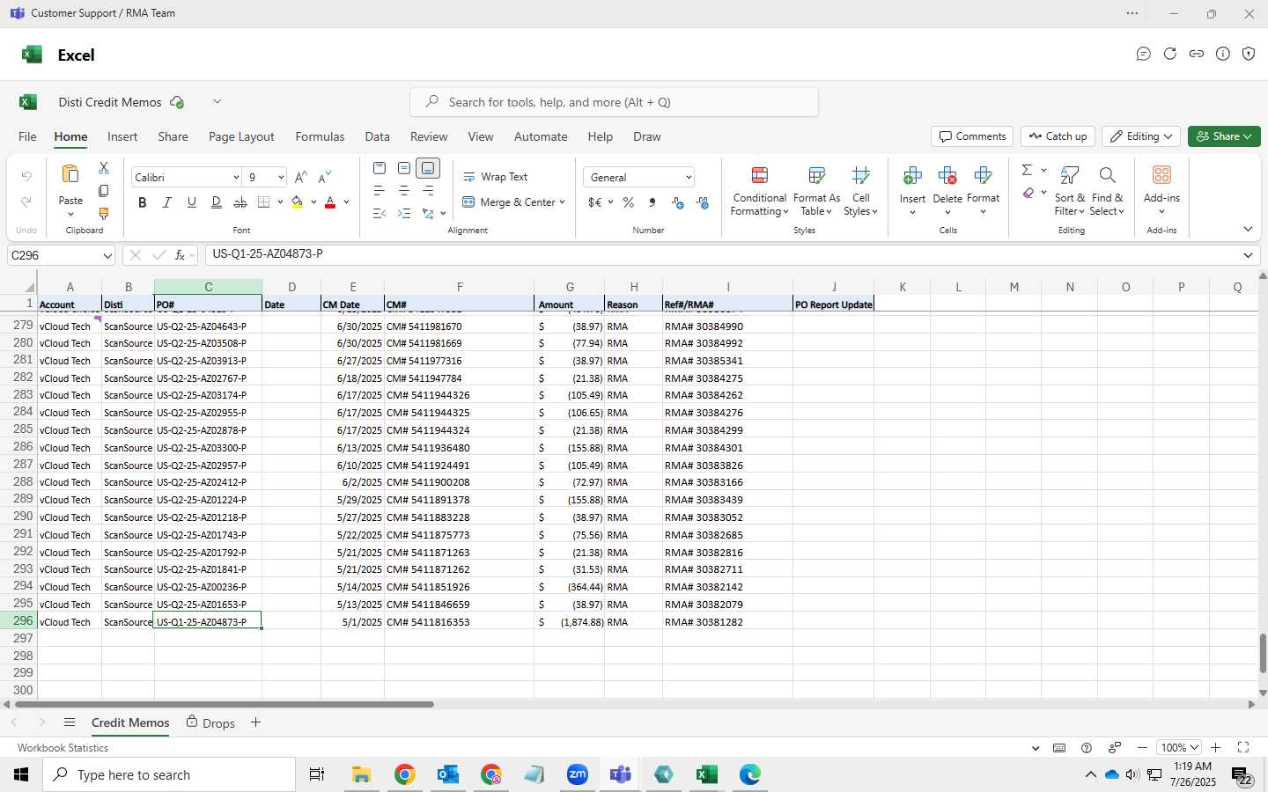Open the Find & Select dropdown
Image resolution: width=1268 pixels, height=792 pixels.
point(1107,191)
